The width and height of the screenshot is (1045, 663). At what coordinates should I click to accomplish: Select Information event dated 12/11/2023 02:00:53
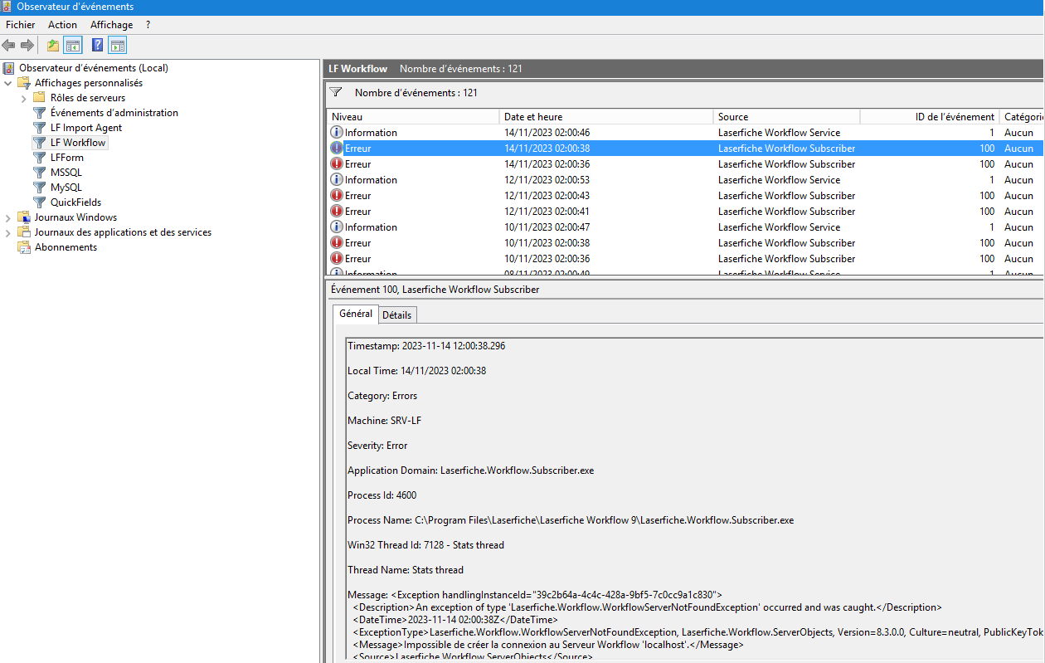point(685,180)
